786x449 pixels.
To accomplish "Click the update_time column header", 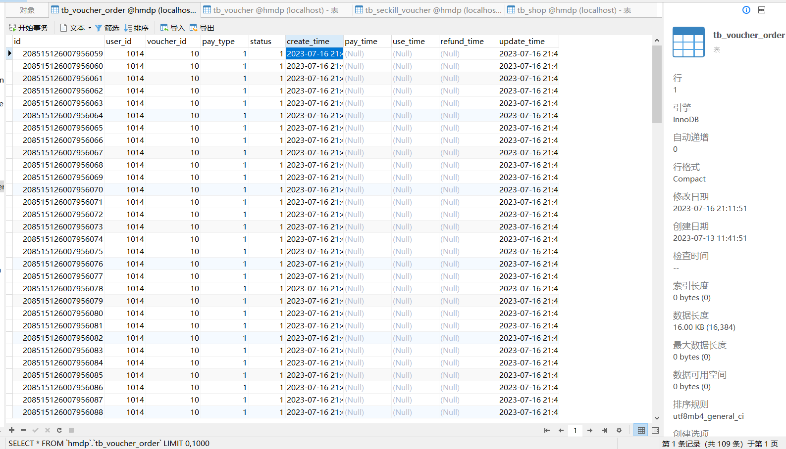I will [528, 41].
